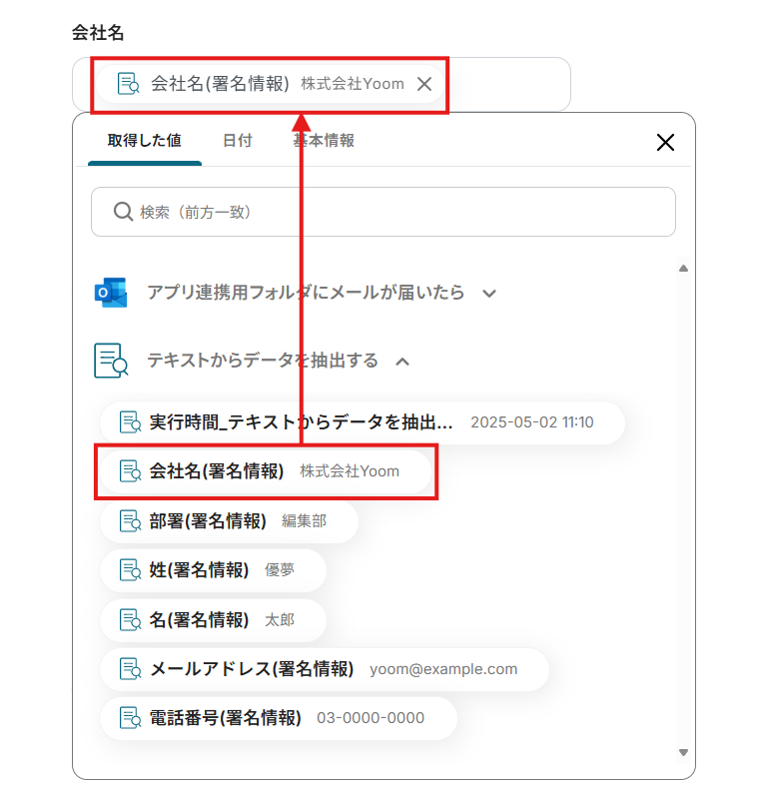Click the icon beside メールアドレス(署名情報)
The height and width of the screenshot is (802, 766).
pyautogui.click(x=130, y=668)
